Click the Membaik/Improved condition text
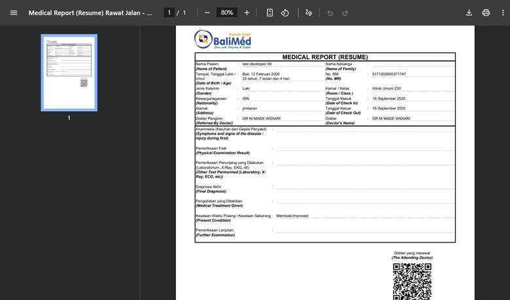This screenshot has width=510, height=300. (292, 216)
